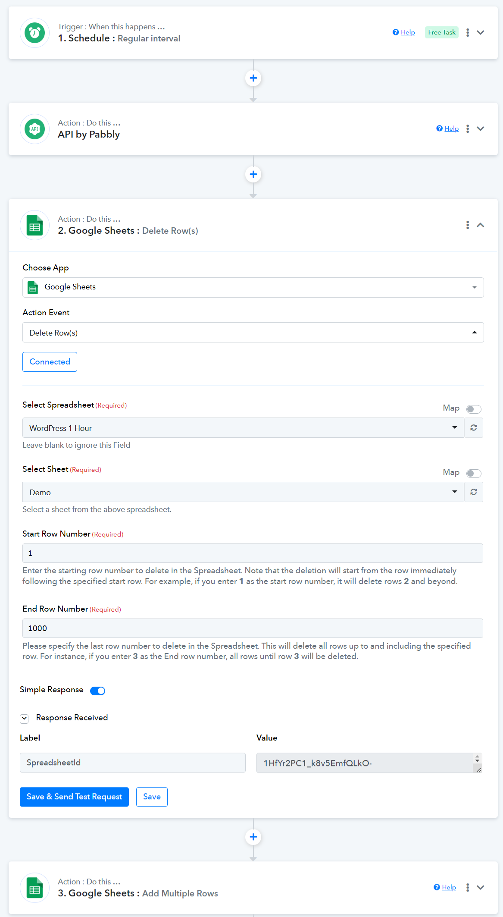Image resolution: width=503 pixels, height=917 pixels.
Task: Click Save & Send Test Request
Action: click(x=74, y=797)
